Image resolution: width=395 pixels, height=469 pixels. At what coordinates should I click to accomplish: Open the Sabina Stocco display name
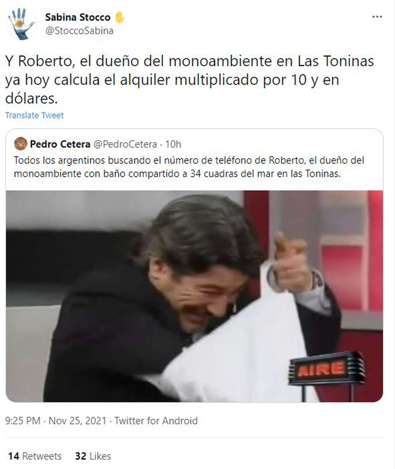tap(78, 17)
